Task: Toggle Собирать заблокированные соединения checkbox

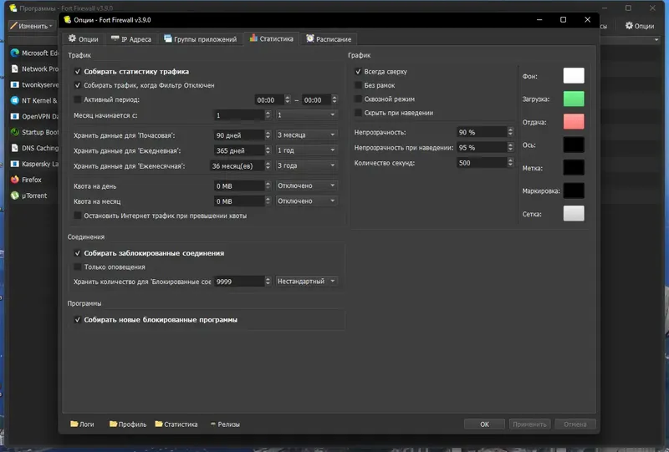Action: 77,253
